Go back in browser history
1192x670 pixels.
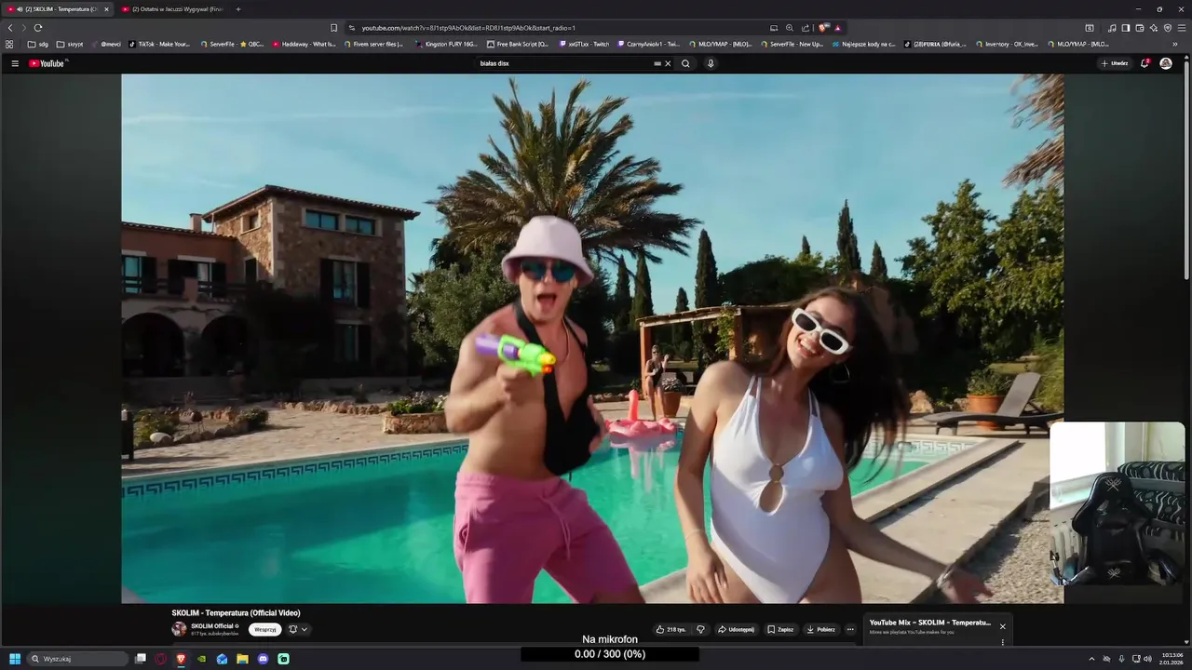point(10,28)
